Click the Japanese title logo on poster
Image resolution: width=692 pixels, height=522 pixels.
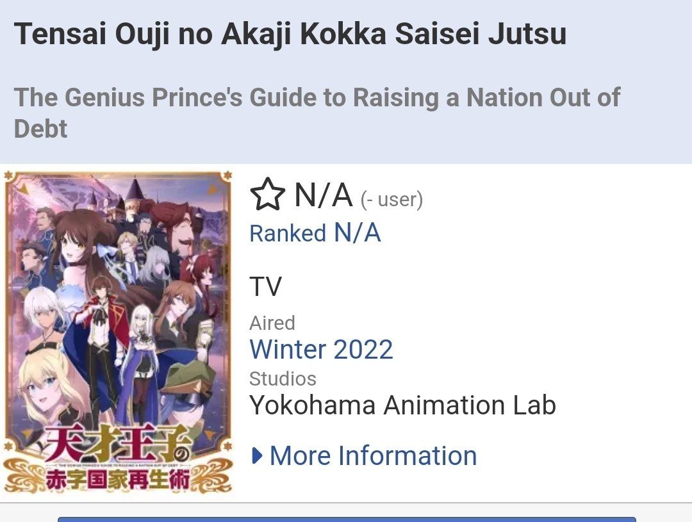coord(117,461)
